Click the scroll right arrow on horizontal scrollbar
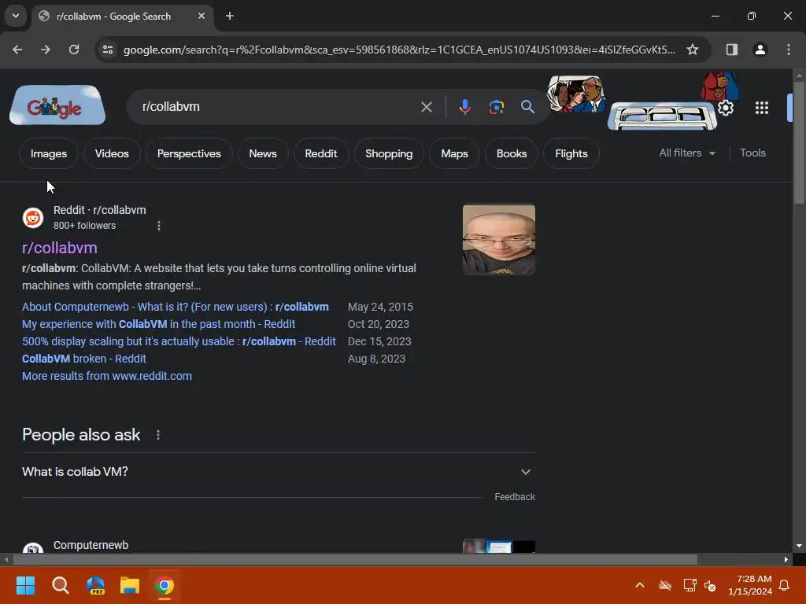This screenshot has height=604, width=806. coord(786,559)
